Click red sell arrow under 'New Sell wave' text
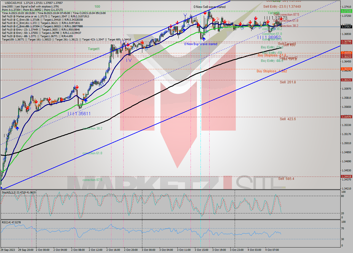The width and height of the screenshot is (353, 253). click(x=205, y=13)
